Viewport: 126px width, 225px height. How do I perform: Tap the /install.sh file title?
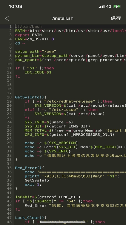pyautogui.click(x=63, y=18)
